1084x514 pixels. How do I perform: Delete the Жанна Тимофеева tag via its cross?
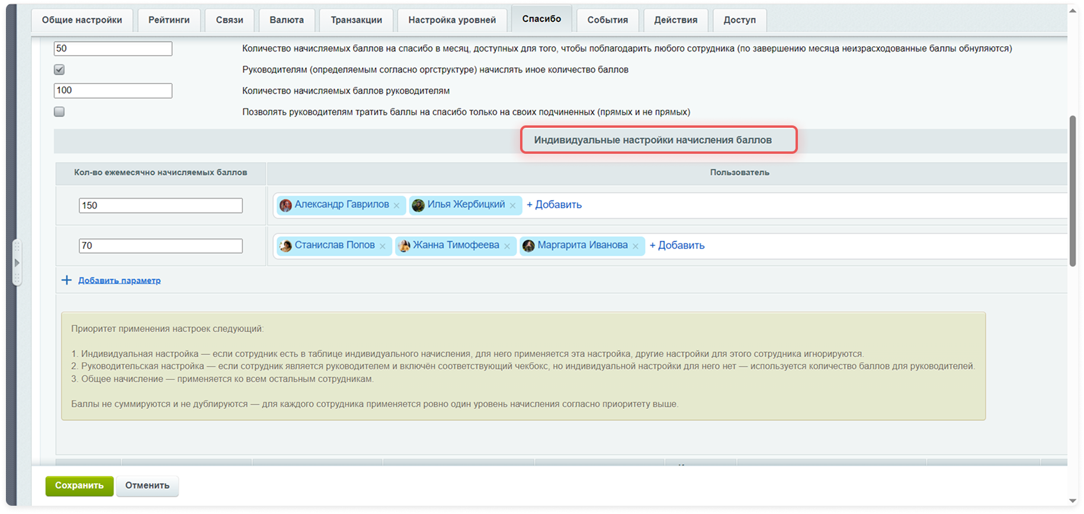(x=507, y=246)
